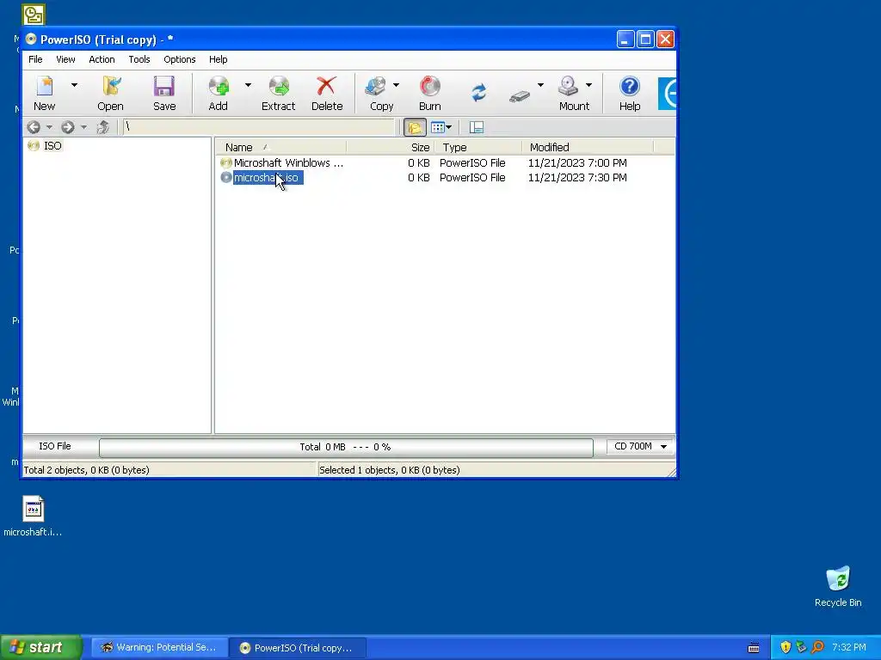Screen dimensions: 881x660
Task: Click the Help question mark icon
Action: tap(629, 87)
